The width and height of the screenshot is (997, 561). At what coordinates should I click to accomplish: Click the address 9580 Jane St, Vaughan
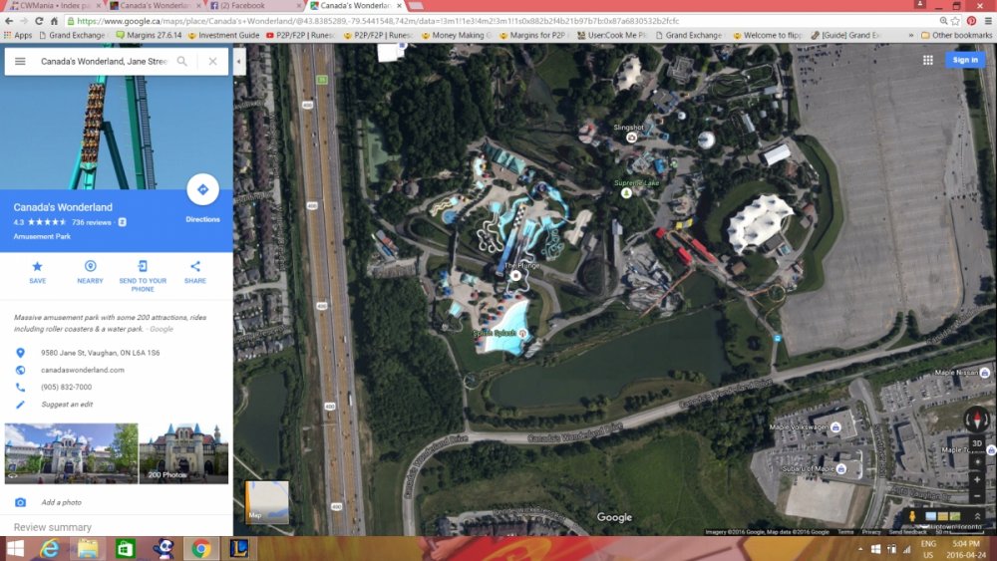(101, 353)
